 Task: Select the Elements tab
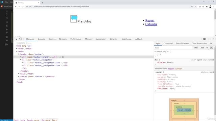pos(30,39)
